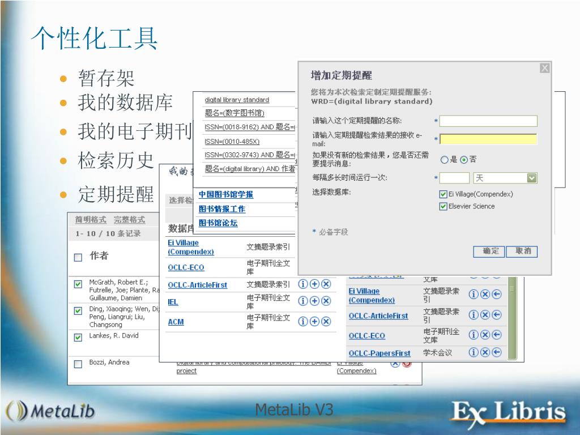Click the 取消 button
580x435 pixels.
pos(522,251)
